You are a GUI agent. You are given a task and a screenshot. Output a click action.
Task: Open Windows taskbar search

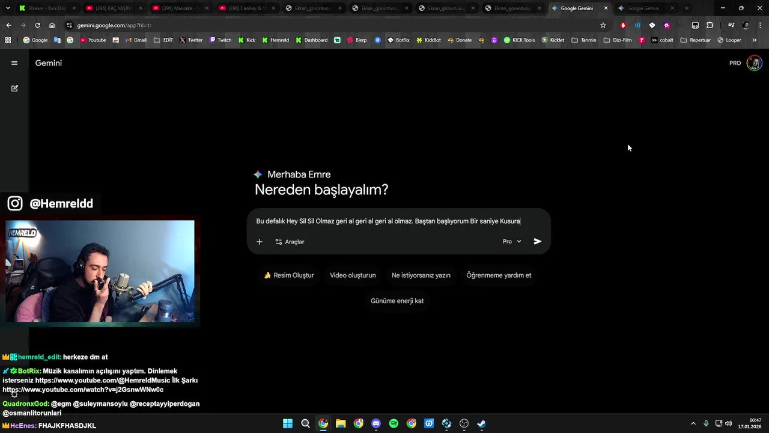305,423
